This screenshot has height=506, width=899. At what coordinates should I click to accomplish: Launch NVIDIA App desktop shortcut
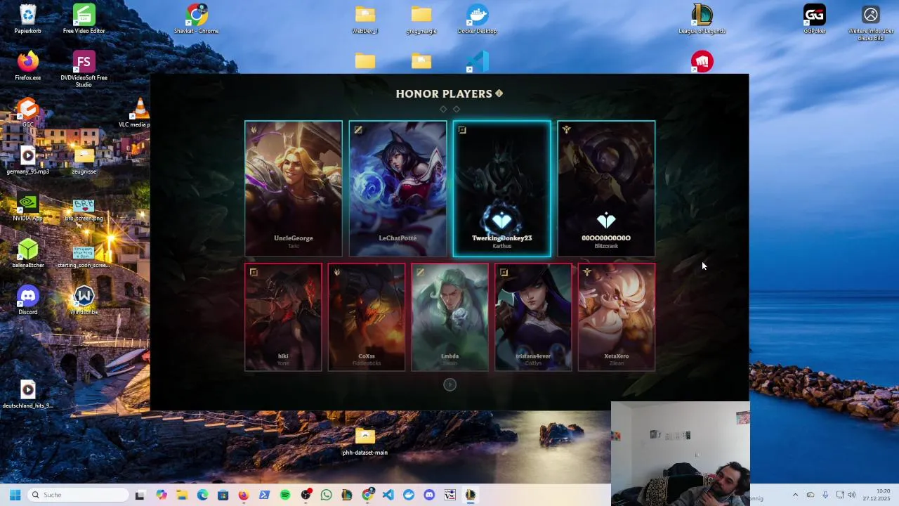(28, 207)
